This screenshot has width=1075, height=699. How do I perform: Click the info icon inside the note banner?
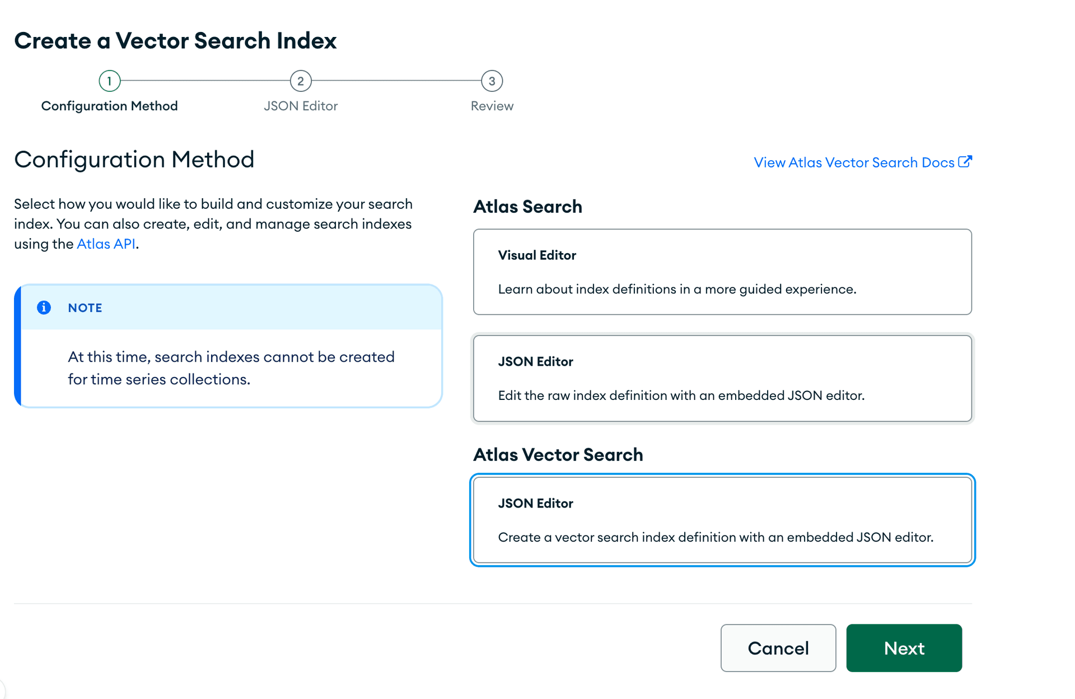[x=44, y=307]
